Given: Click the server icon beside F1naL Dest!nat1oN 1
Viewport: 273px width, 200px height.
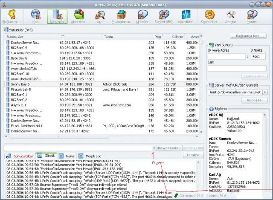Looking at the screenshot, I should 8,126.
